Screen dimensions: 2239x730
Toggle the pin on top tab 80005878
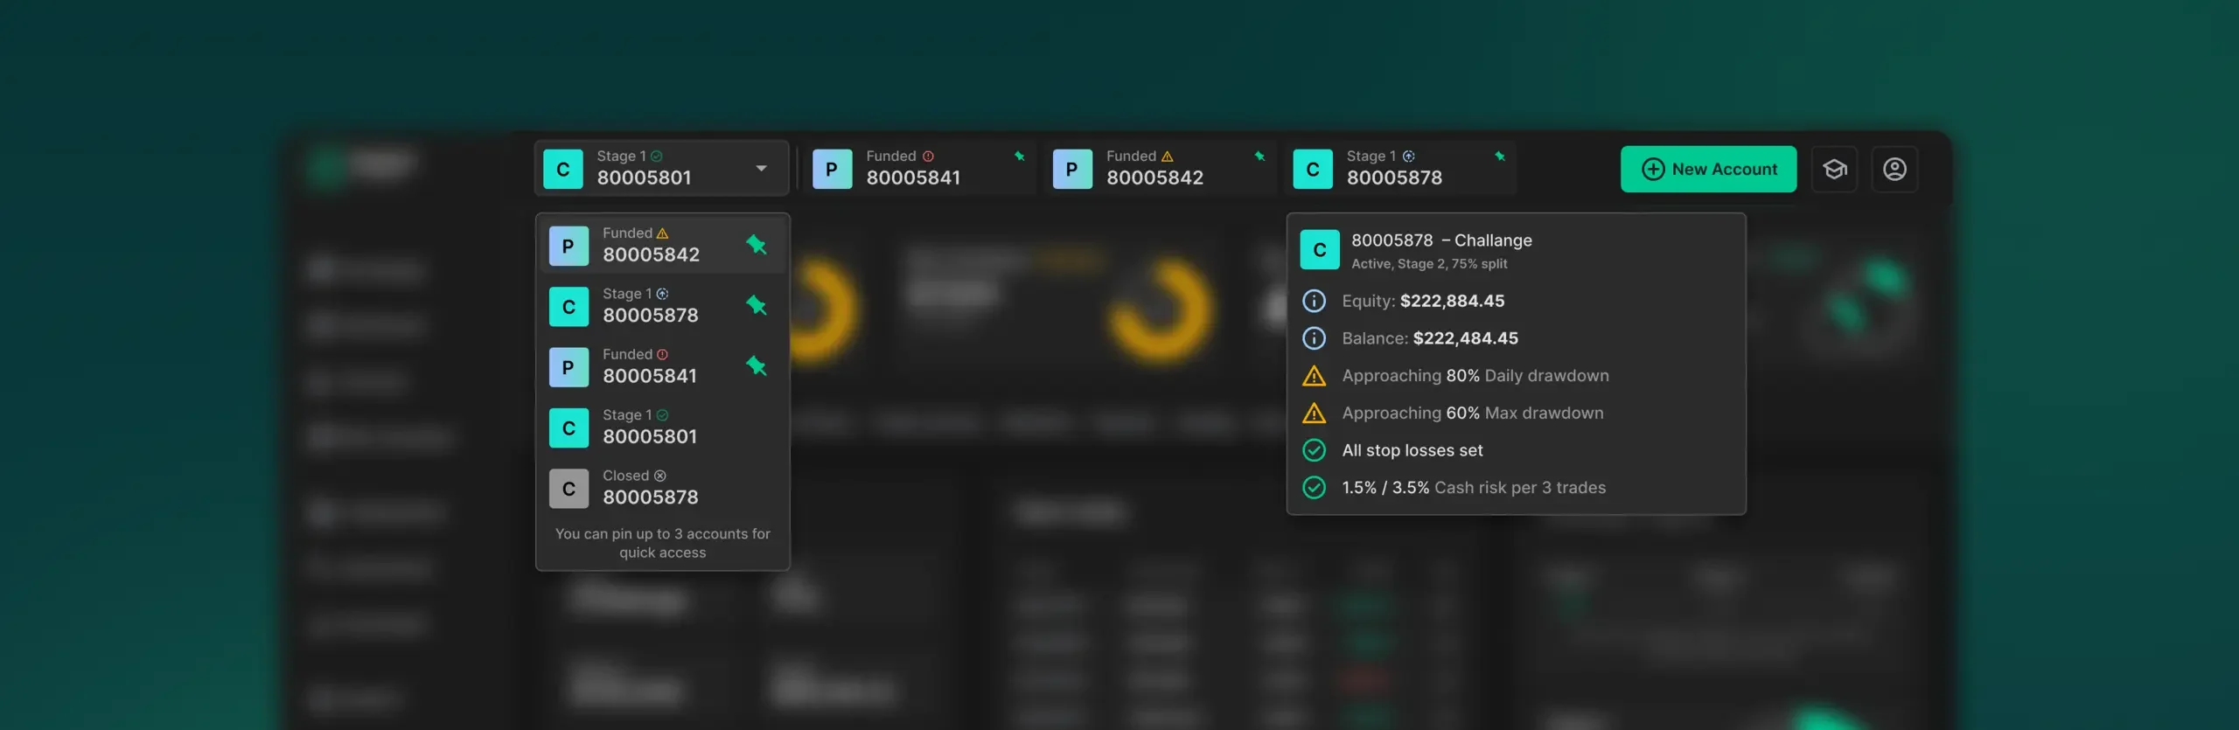[1500, 156]
